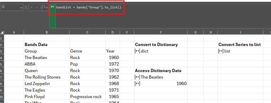Click 'The Rolling Stones' cell
Image resolution: width=271 pixels, height=103 pixels.
click(47, 77)
